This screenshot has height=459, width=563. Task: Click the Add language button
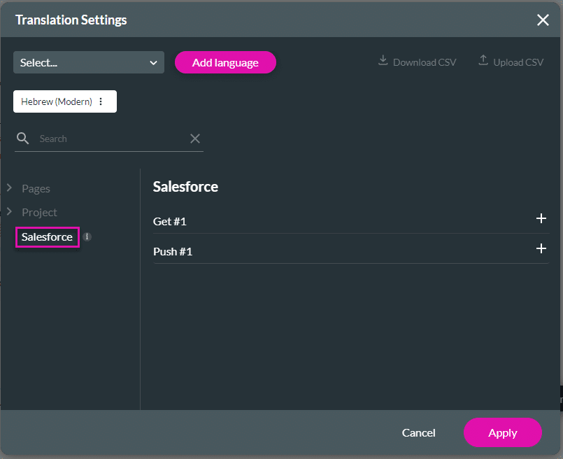[225, 62]
